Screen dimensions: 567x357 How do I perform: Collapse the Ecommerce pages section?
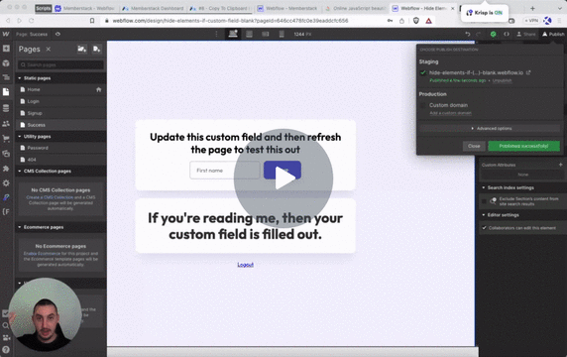click(x=20, y=227)
